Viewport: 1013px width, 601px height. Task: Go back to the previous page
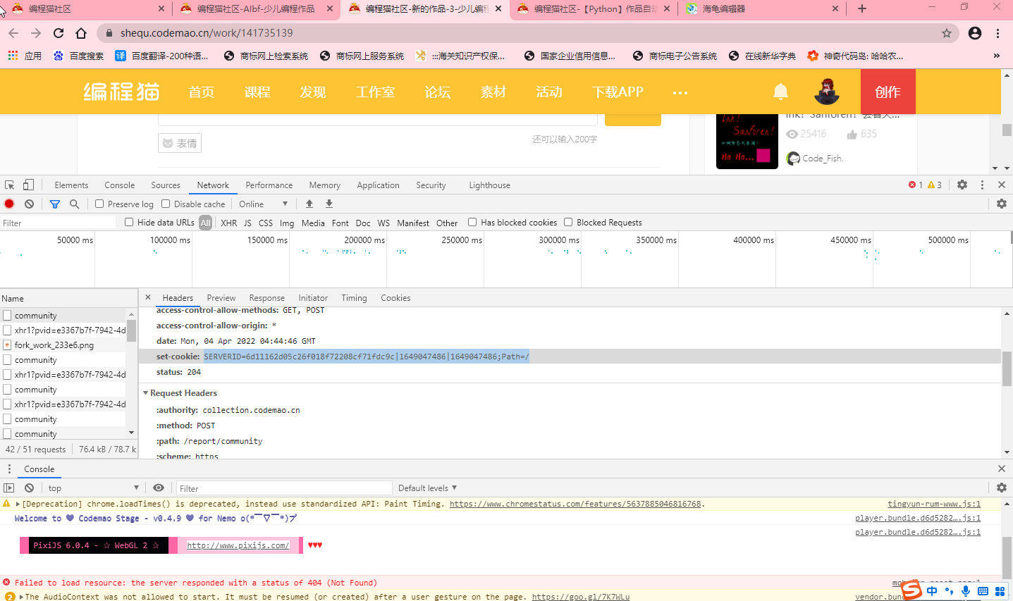13,33
